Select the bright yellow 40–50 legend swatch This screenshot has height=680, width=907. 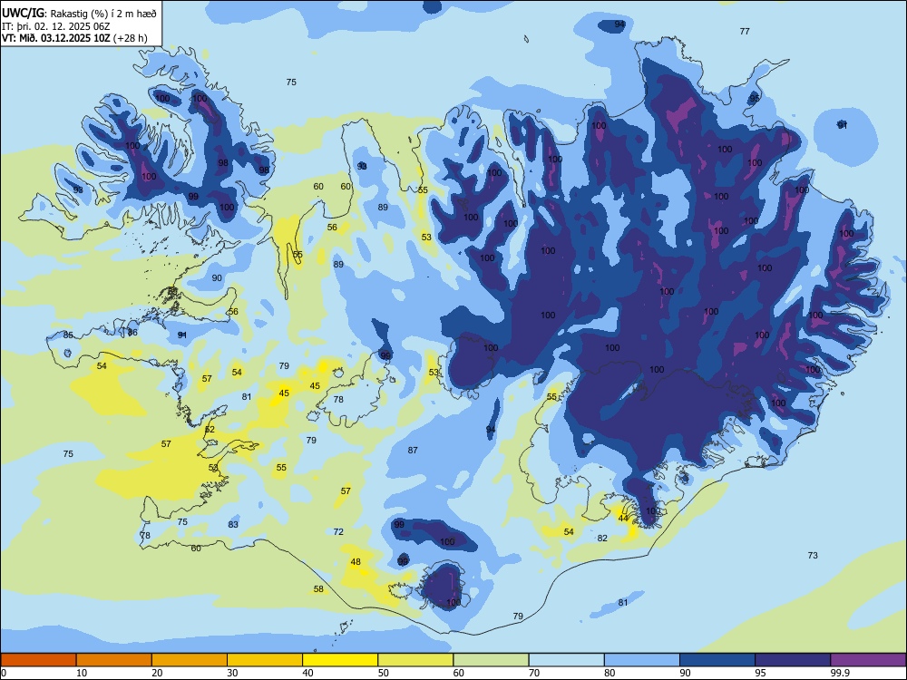340,660
